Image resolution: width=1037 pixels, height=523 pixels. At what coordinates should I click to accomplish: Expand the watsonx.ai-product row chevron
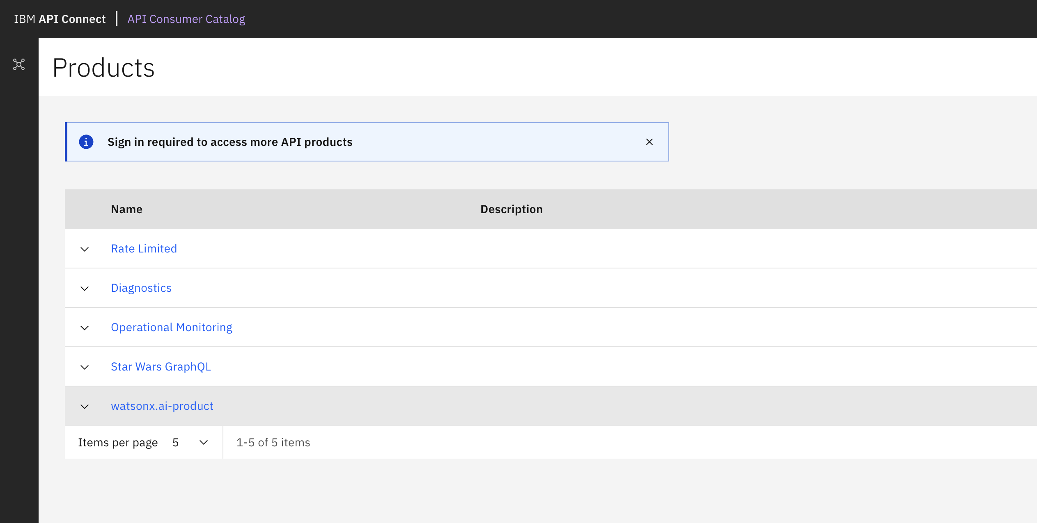[x=85, y=407]
